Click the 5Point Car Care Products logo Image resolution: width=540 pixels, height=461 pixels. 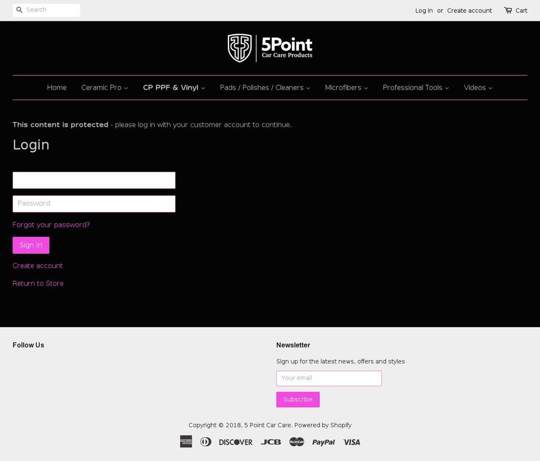pos(270,48)
